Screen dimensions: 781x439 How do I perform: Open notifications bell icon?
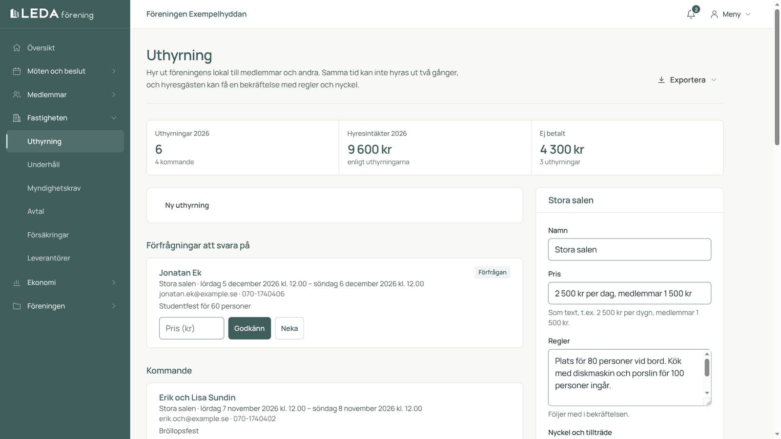[x=691, y=14]
